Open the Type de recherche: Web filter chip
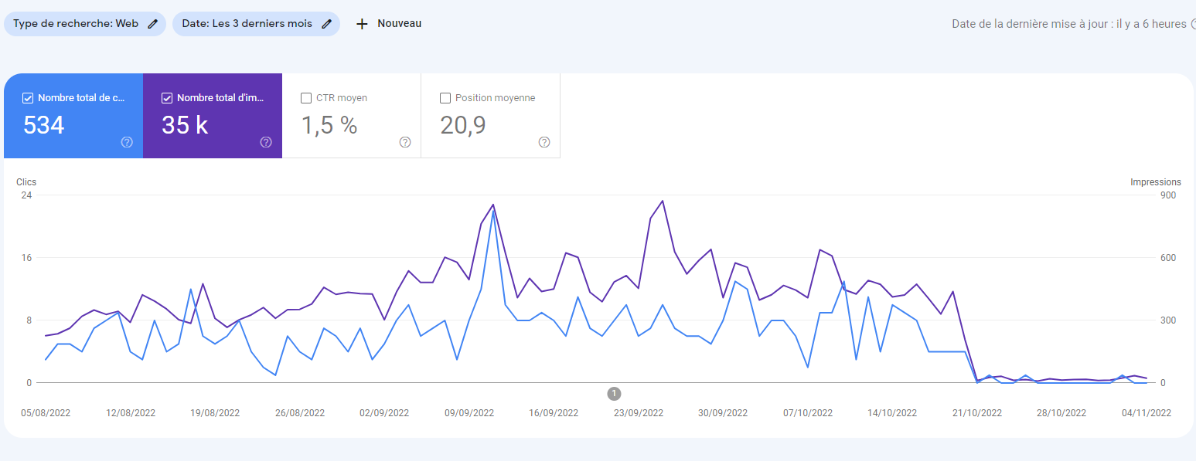 click(x=85, y=24)
